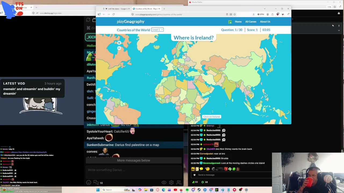Click Ireland on the world map
This screenshot has width=344, height=193.
162,60
